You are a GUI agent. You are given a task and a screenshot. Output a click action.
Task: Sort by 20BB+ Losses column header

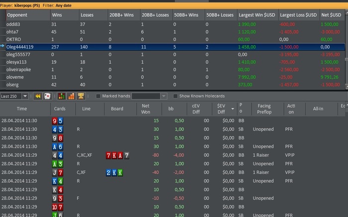click(157, 15)
